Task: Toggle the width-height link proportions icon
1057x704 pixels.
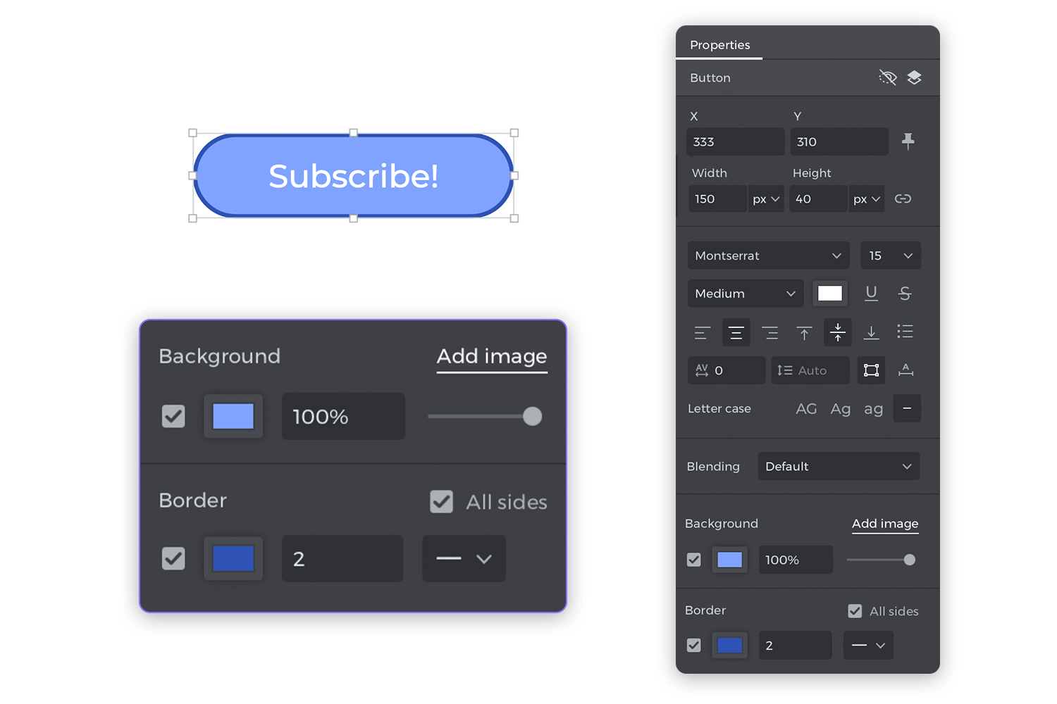Action: (x=903, y=199)
